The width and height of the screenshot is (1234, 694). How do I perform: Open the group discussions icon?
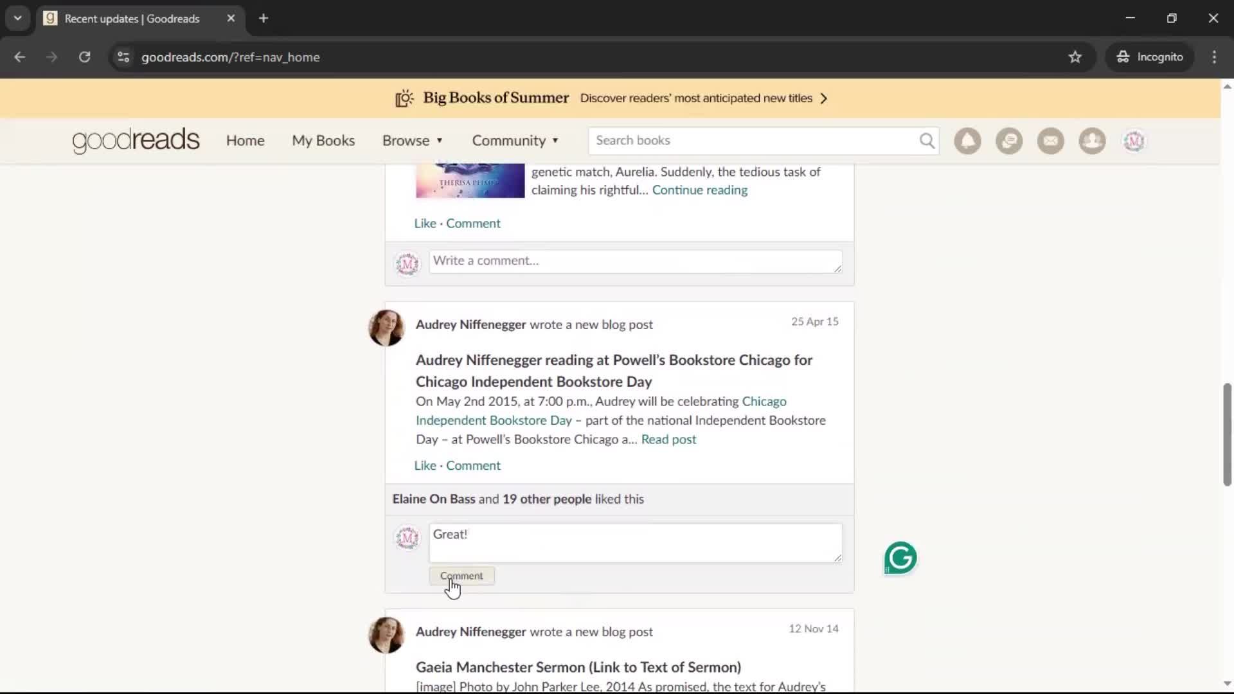pos(1009,141)
